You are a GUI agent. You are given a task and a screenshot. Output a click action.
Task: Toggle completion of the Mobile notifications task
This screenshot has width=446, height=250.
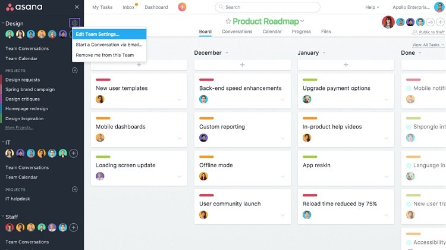coord(409,88)
